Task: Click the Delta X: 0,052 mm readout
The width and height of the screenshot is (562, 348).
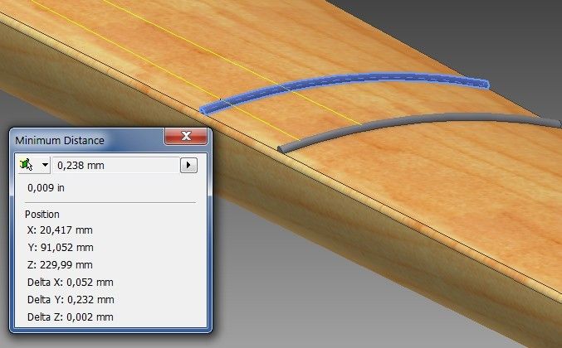Action: click(x=71, y=283)
